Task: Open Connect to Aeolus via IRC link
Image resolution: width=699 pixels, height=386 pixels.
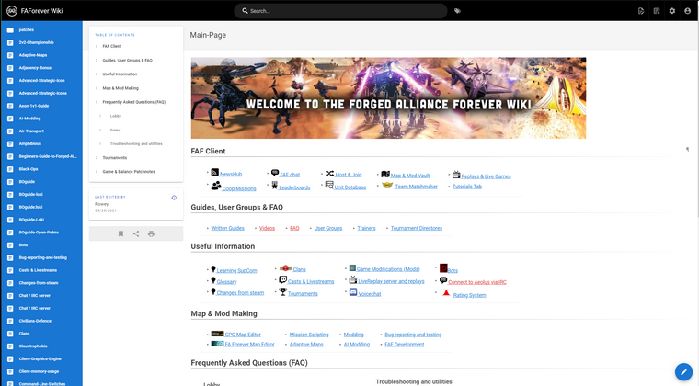Action: pos(477,282)
